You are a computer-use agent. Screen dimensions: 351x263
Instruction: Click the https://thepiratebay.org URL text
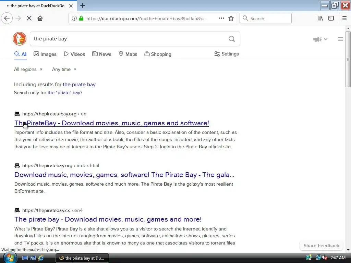pyautogui.click(x=47, y=166)
